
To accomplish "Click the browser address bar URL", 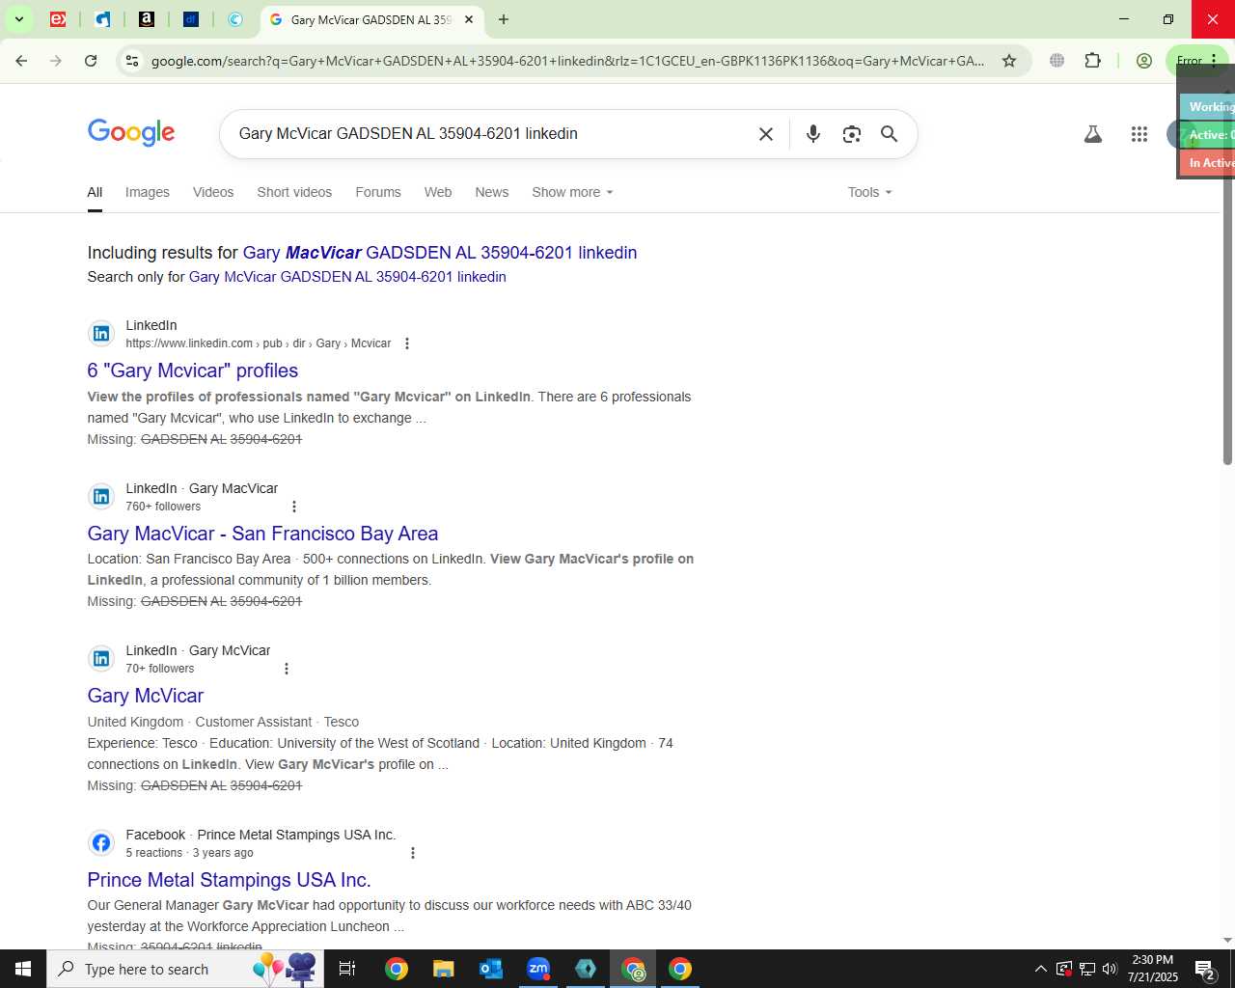I will (x=567, y=61).
